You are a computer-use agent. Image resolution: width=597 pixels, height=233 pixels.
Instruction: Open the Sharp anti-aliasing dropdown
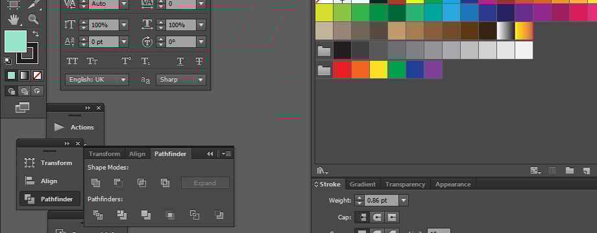[x=181, y=80]
